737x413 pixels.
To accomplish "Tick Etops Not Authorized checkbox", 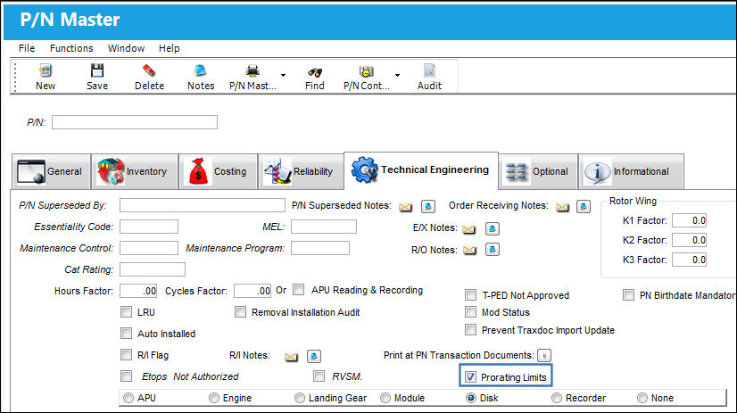I will click(x=126, y=376).
